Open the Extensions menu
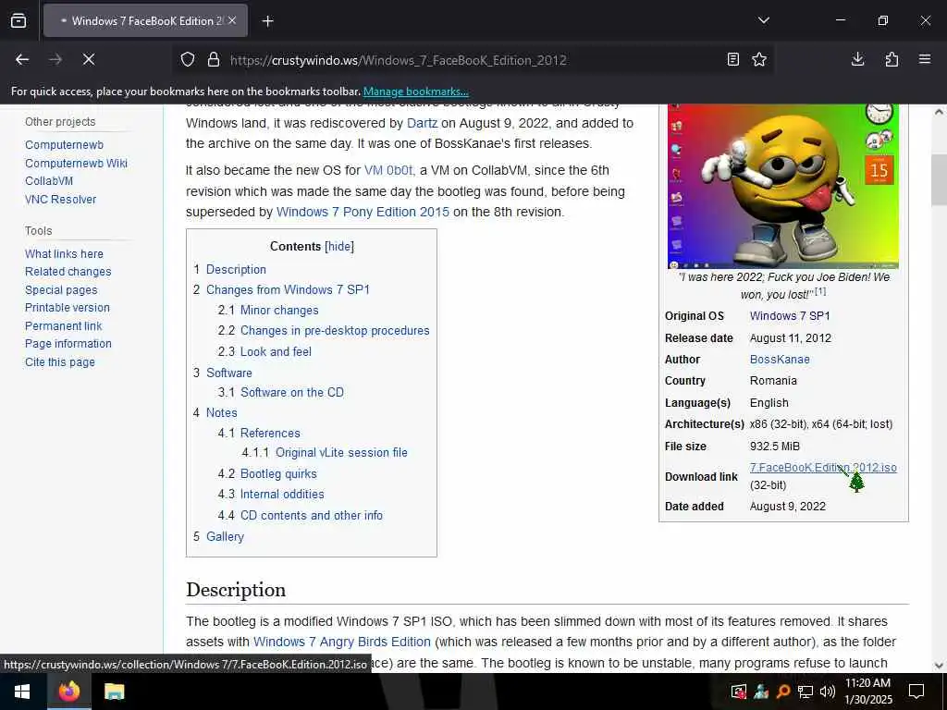The height and width of the screenshot is (710, 947). click(892, 59)
